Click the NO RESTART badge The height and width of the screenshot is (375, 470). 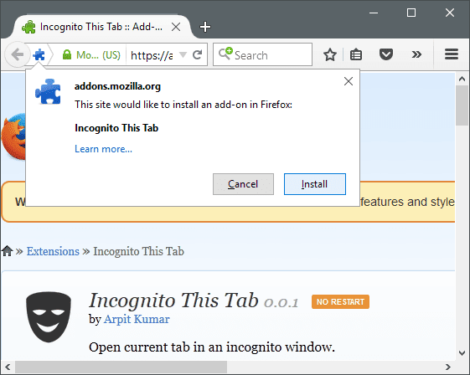coord(340,301)
